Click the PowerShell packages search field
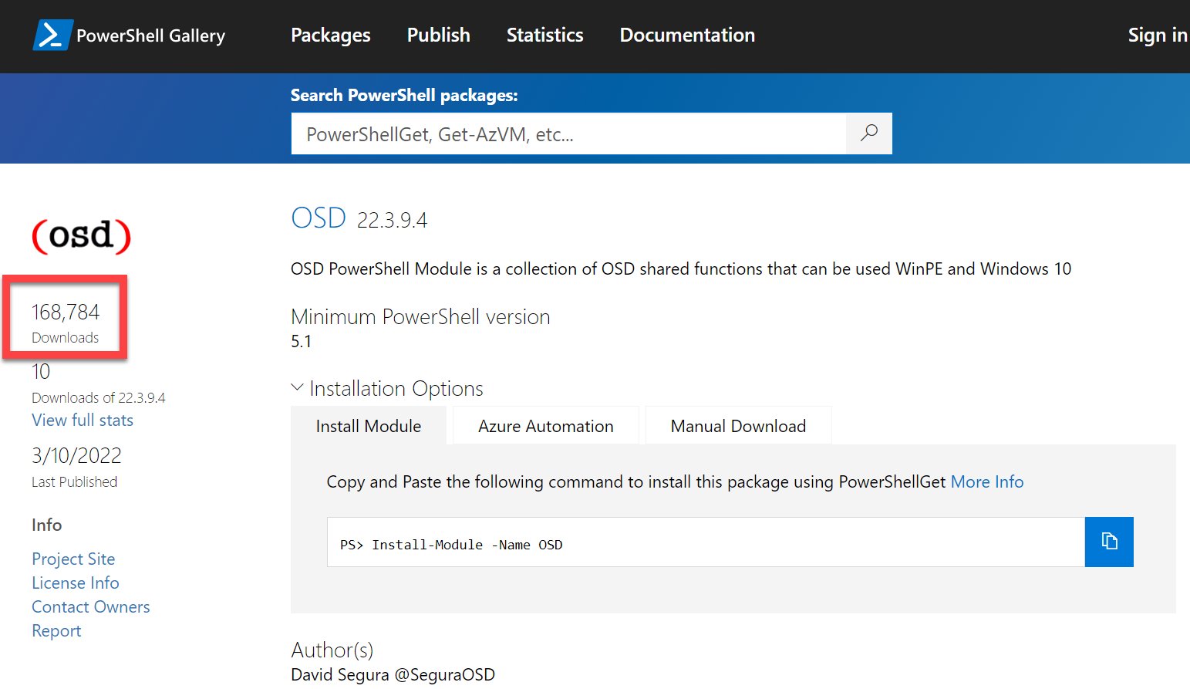This screenshot has height=689, width=1190. [x=571, y=133]
